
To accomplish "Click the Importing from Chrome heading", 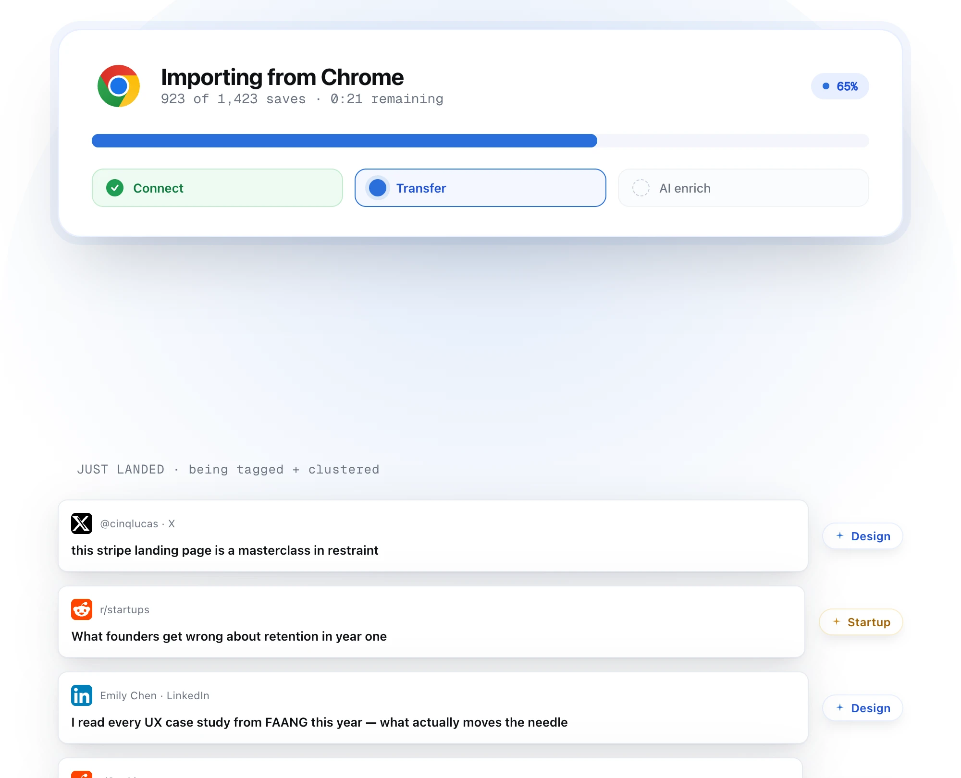I will coord(283,77).
